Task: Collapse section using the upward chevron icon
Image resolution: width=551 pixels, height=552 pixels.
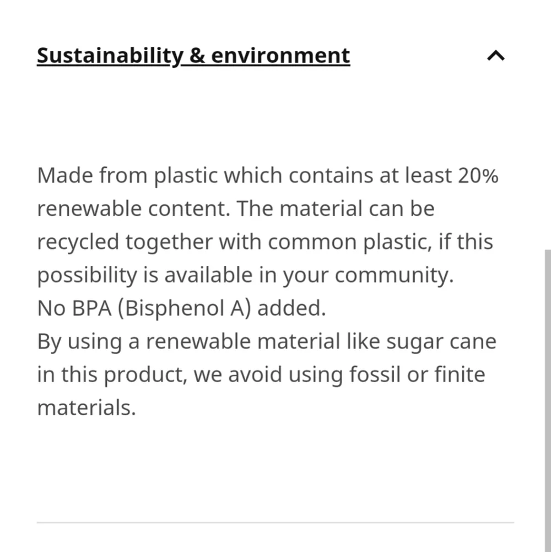Action: coord(496,56)
